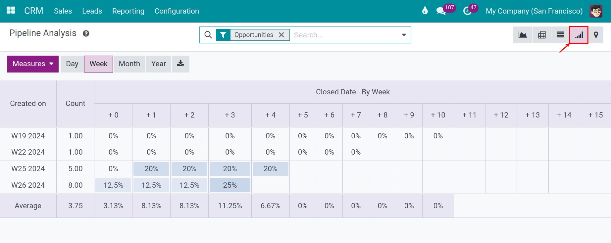This screenshot has width=611, height=243.
Task: Click the W22 2024 row label
Action: point(28,152)
